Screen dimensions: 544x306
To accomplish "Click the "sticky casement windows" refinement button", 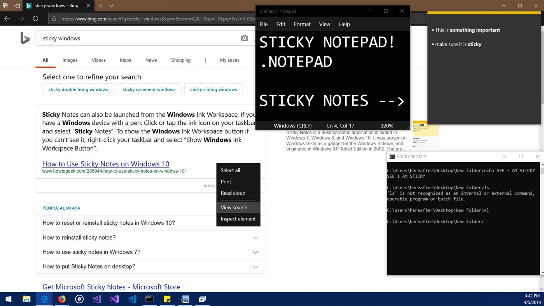I will 149,89.
